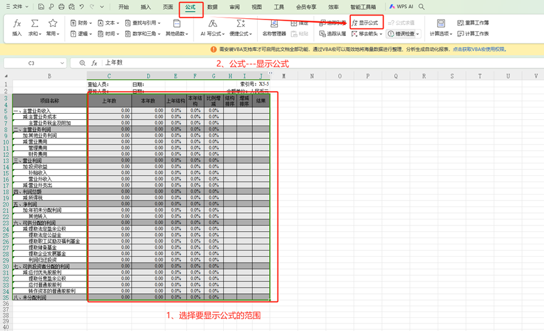Open the 名称管理器
Viewport: 544px width, 331px height.
pyautogui.click(x=274, y=28)
